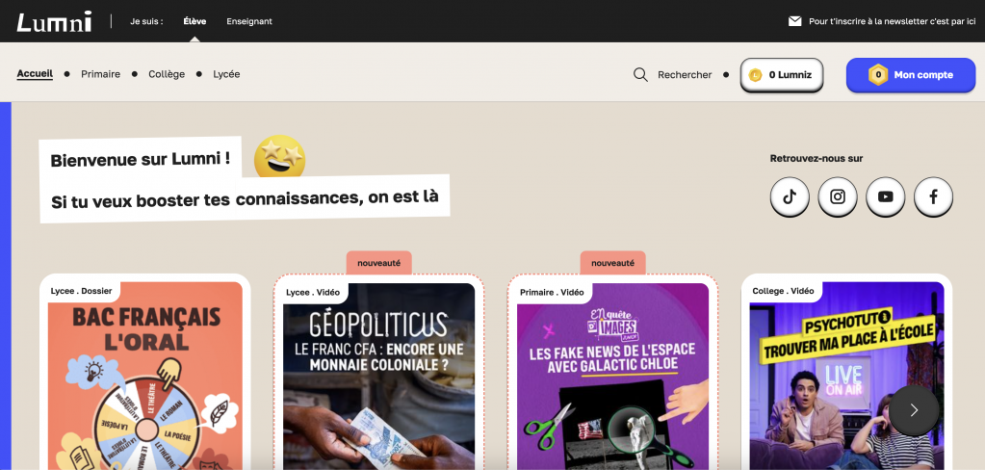Click the newsletter envelope icon
This screenshot has height=470, width=985.
(x=794, y=21)
